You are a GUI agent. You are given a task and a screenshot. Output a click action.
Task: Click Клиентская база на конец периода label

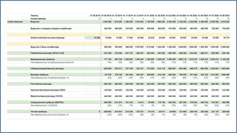pos(47,38)
